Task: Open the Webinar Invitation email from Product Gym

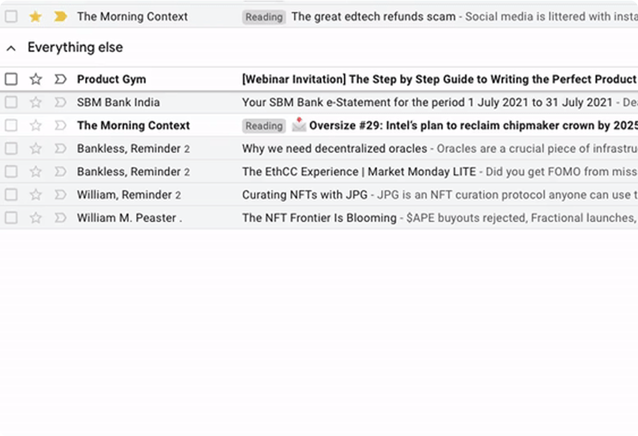Action: pyautogui.click(x=439, y=79)
